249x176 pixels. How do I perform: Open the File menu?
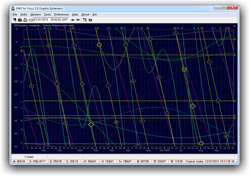(15, 14)
